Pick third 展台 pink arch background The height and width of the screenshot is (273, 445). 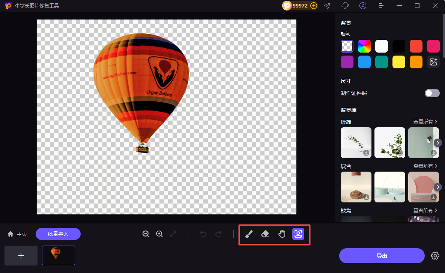(424, 187)
